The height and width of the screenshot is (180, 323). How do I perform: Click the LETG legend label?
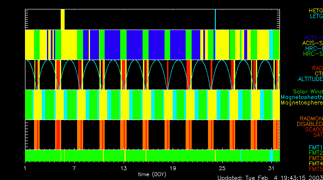316,16
